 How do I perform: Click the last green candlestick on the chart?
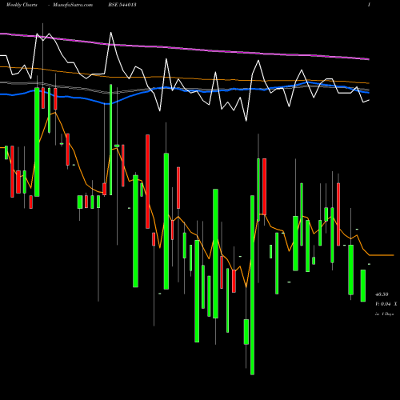pyautogui.click(x=363, y=286)
